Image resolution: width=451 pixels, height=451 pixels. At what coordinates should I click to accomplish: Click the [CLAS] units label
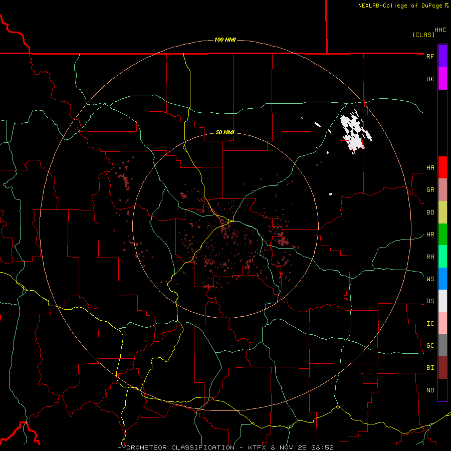click(423, 35)
